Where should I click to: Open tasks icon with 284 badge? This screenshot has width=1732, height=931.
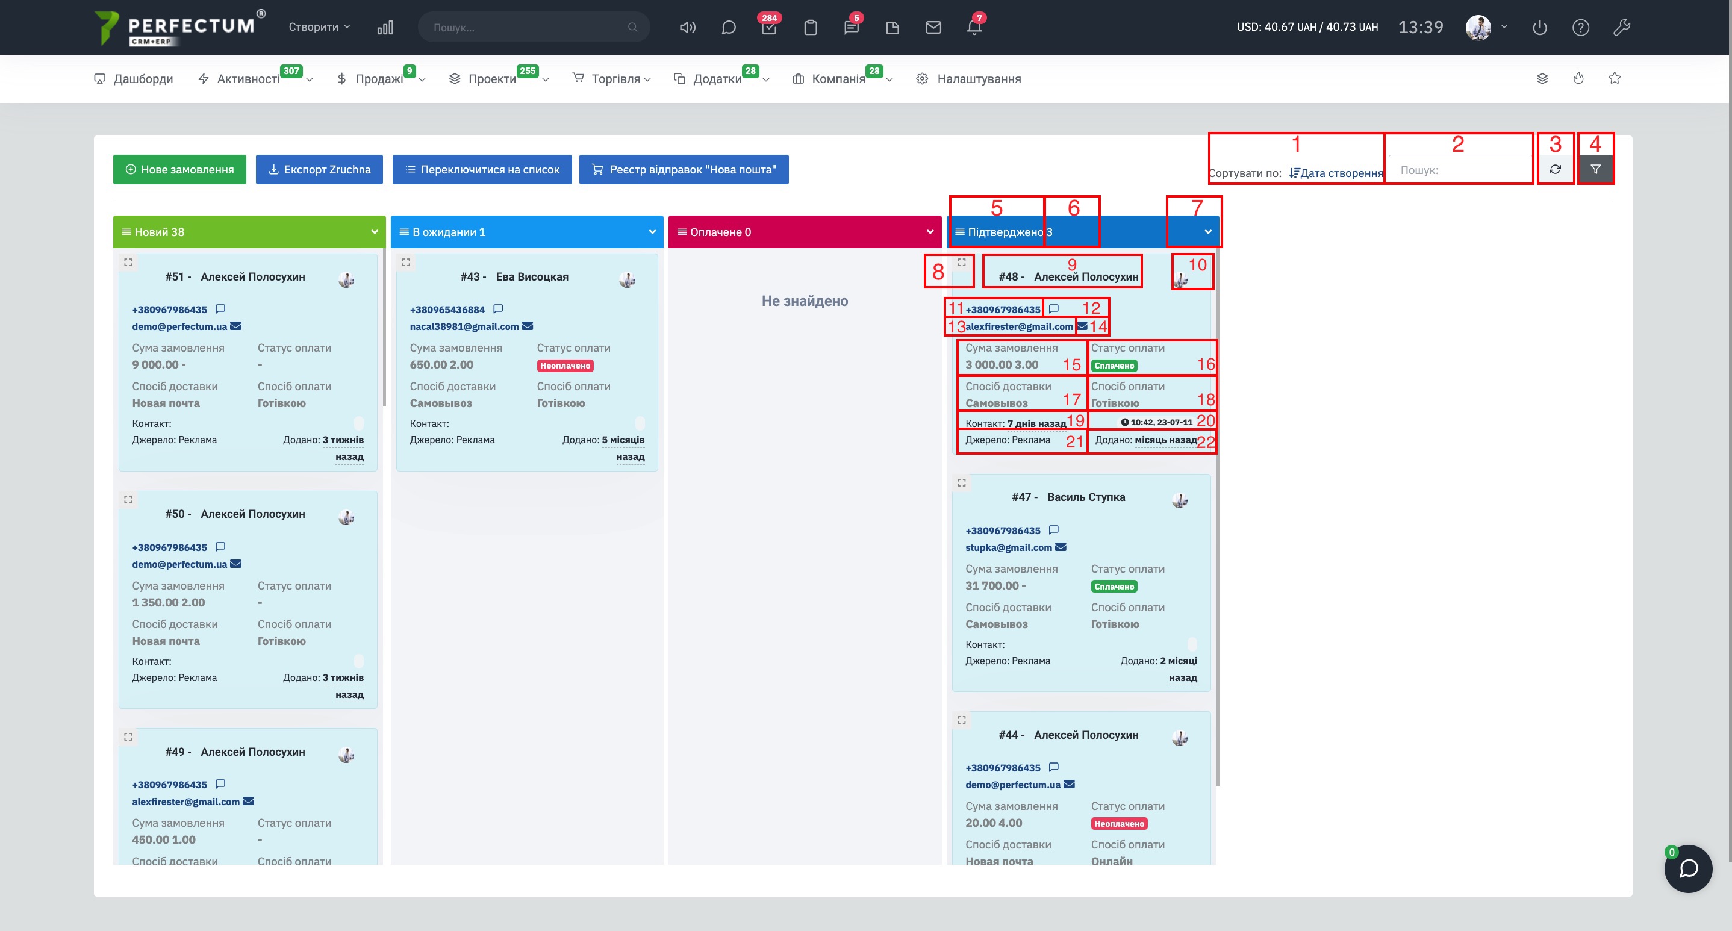pyautogui.click(x=769, y=28)
